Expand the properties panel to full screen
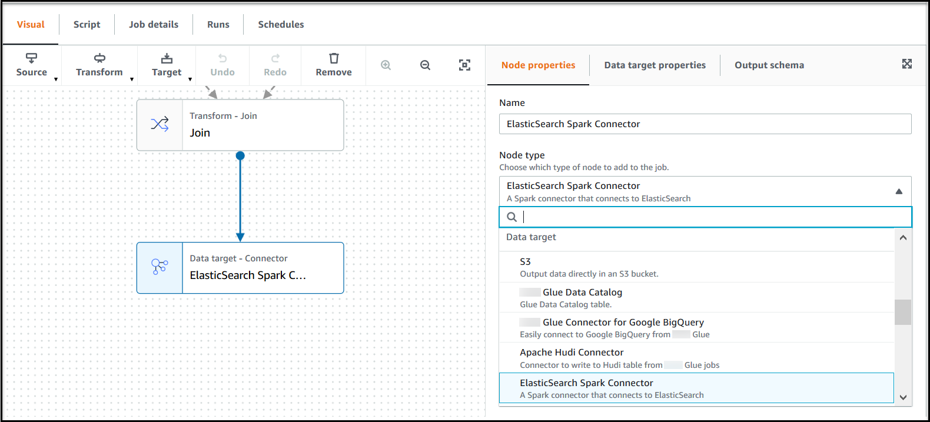Screen dimensions: 930x422 click(x=906, y=64)
